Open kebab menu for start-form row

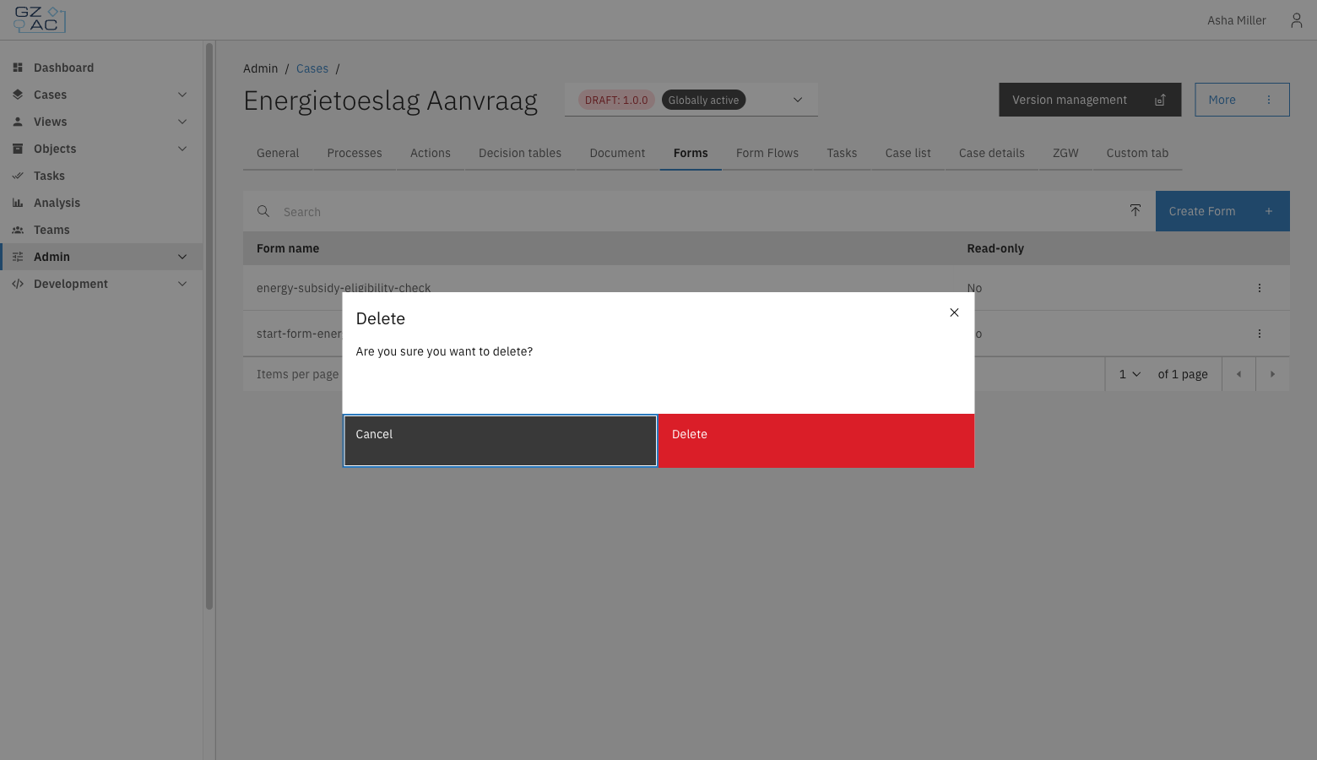tap(1260, 334)
